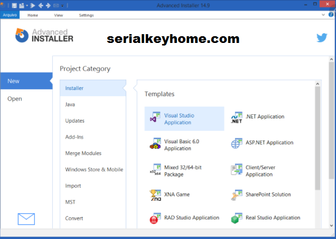Select the Convert project category
The width and height of the screenshot is (336, 239).
coord(93,218)
